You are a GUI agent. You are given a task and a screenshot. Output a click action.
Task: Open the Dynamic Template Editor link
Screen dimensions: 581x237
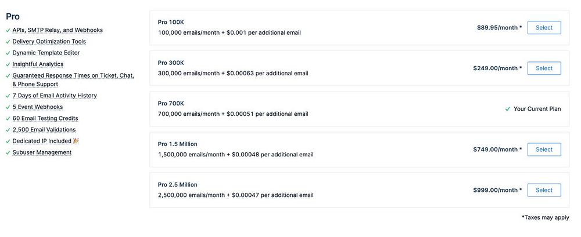(x=46, y=53)
